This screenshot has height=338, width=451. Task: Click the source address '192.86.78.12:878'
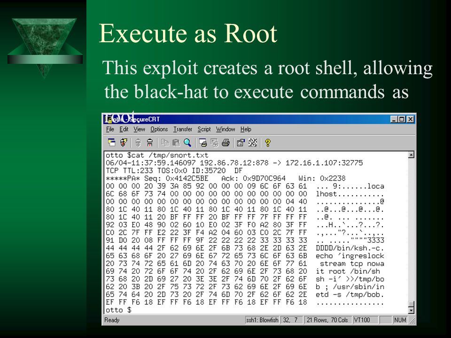click(234, 163)
